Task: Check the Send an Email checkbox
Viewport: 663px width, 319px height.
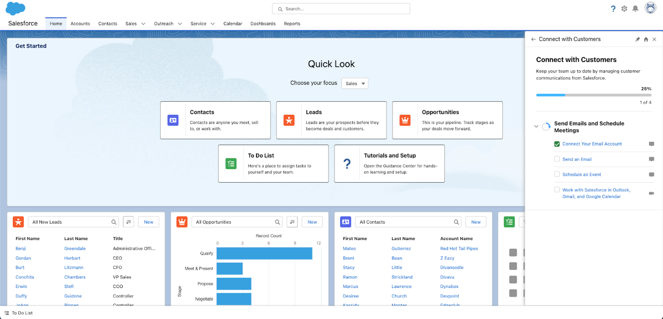Action: 557,159
